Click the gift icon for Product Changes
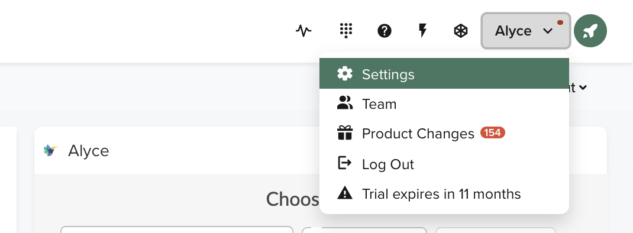Viewport: 633px width, 233px height. 345,133
